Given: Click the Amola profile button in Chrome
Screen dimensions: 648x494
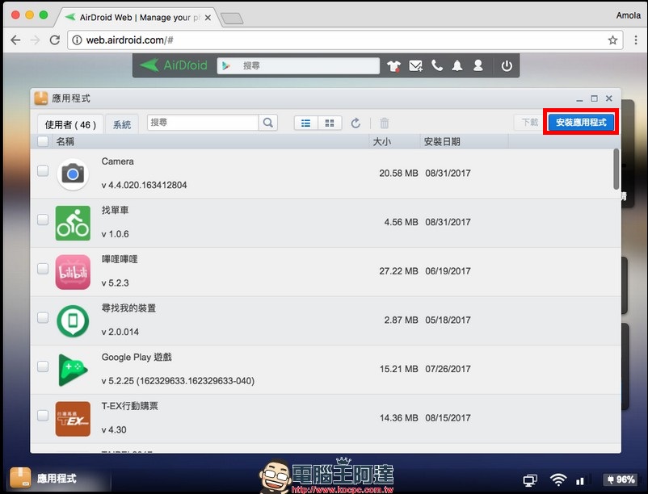Looking at the screenshot, I should point(628,15).
